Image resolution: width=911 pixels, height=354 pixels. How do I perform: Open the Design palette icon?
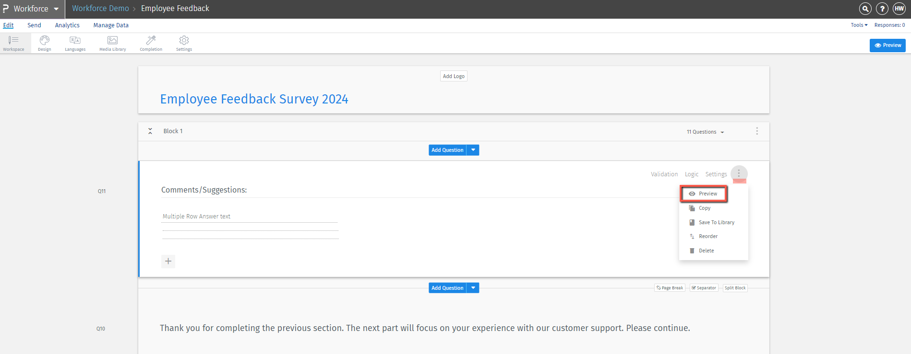45,43
